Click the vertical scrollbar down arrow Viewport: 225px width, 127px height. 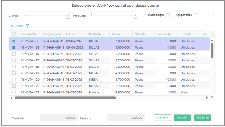[212, 97]
